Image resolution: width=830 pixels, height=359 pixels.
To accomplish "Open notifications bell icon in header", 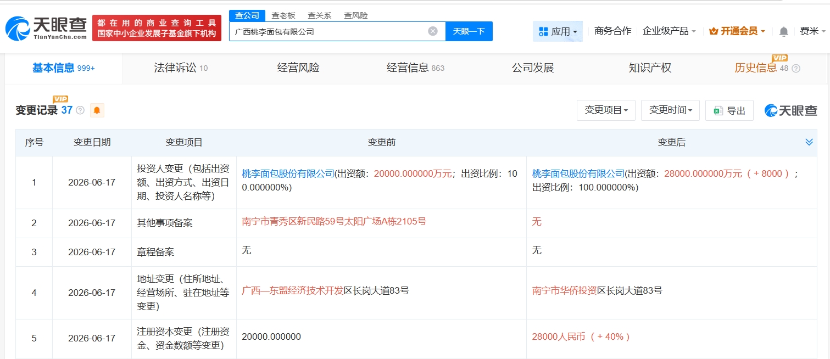I will (x=784, y=31).
